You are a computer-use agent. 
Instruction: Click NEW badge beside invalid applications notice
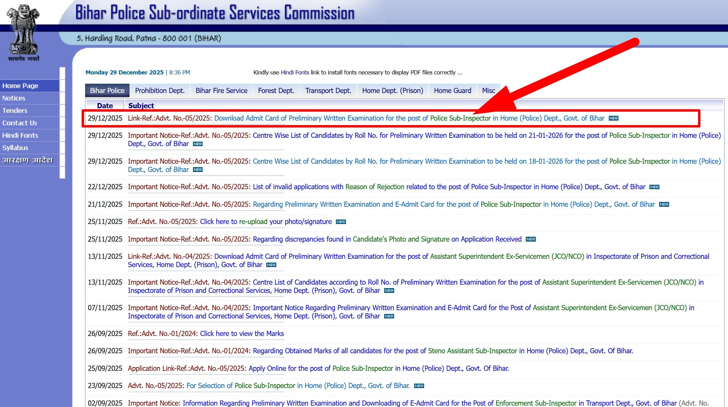(x=654, y=187)
